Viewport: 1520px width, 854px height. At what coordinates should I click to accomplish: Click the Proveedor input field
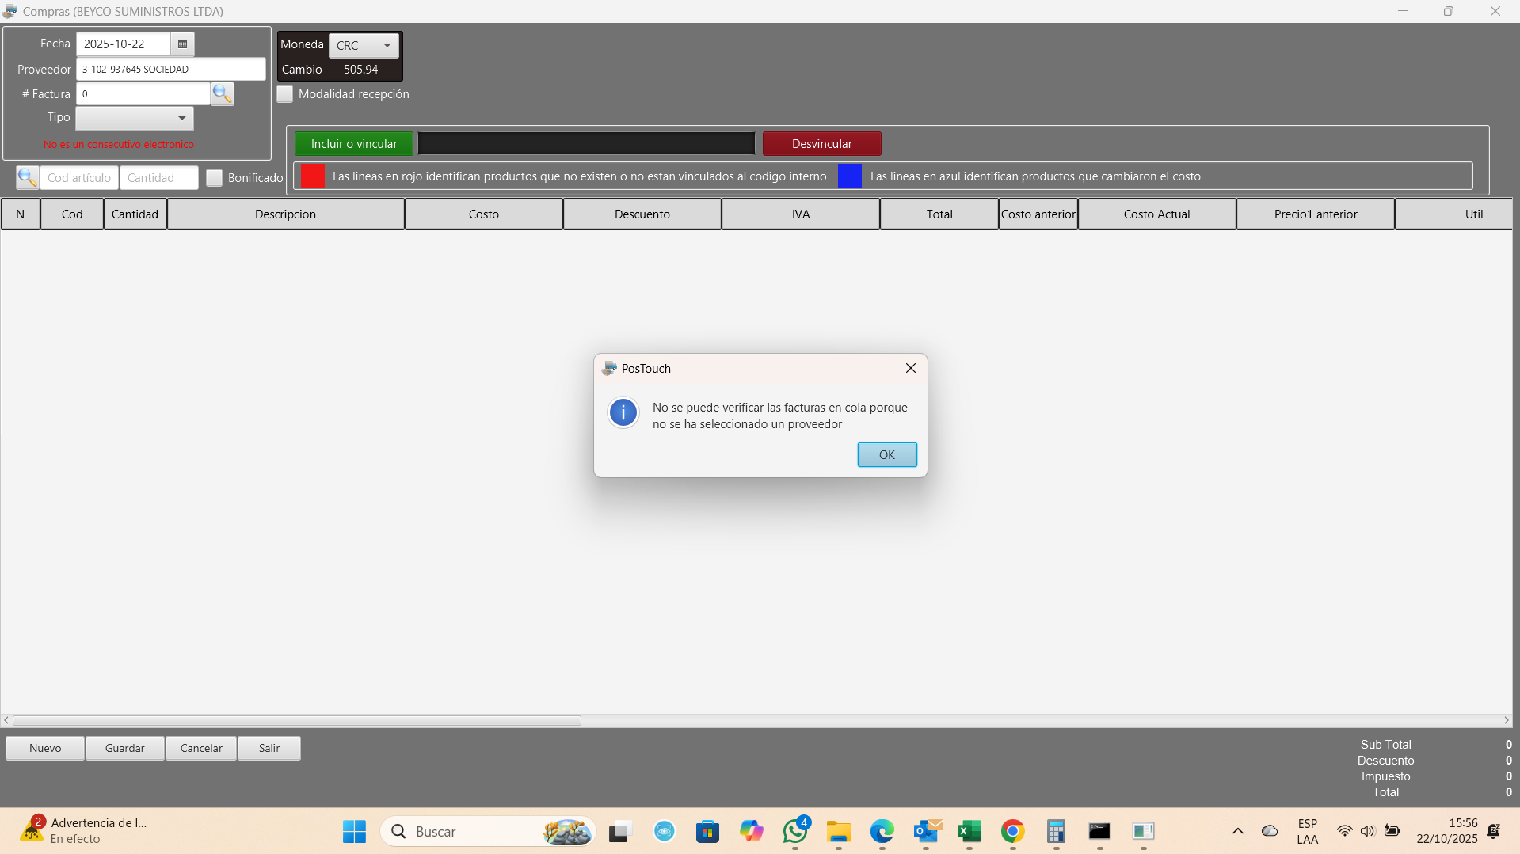171,70
